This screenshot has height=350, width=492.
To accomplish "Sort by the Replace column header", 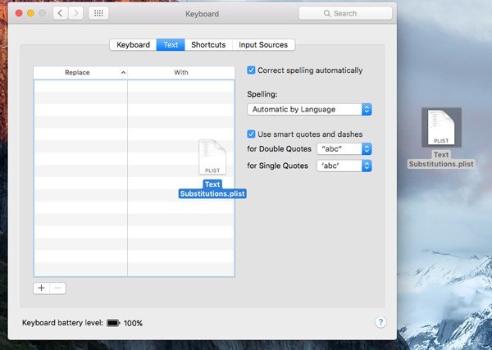I will [x=80, y=72].
